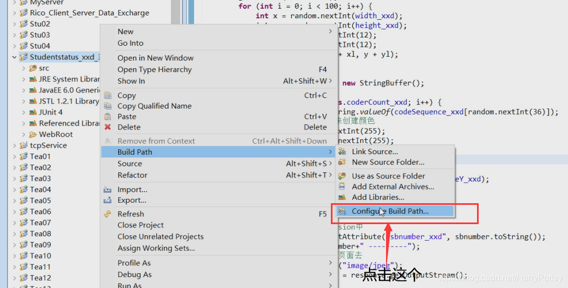Click the JSTL 1.2.1 Library icon

pos(33,101)
